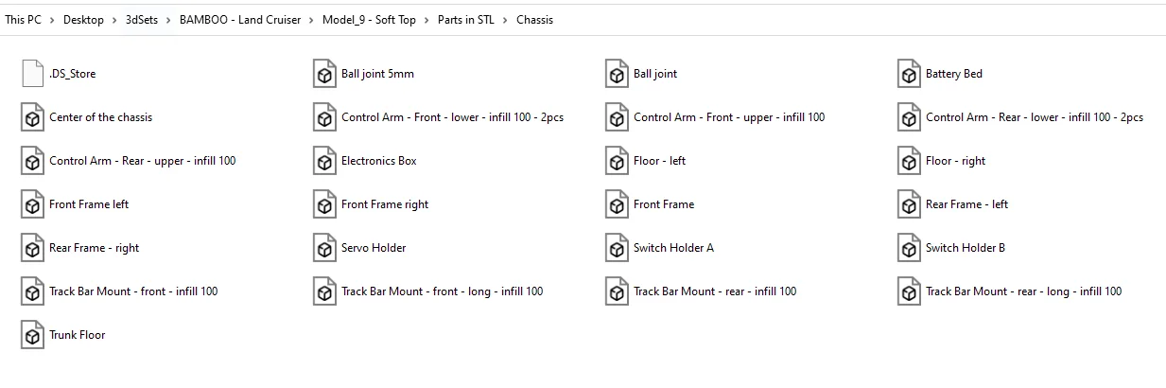
Task: Select the Electronics Box STL icon
Action: click(x=324, y=161)
